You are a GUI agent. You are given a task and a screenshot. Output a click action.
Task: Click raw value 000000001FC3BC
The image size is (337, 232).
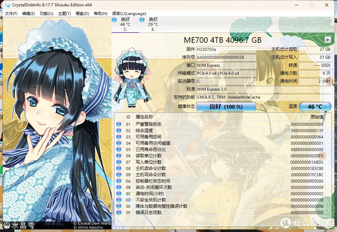click(x=307, y=175)
